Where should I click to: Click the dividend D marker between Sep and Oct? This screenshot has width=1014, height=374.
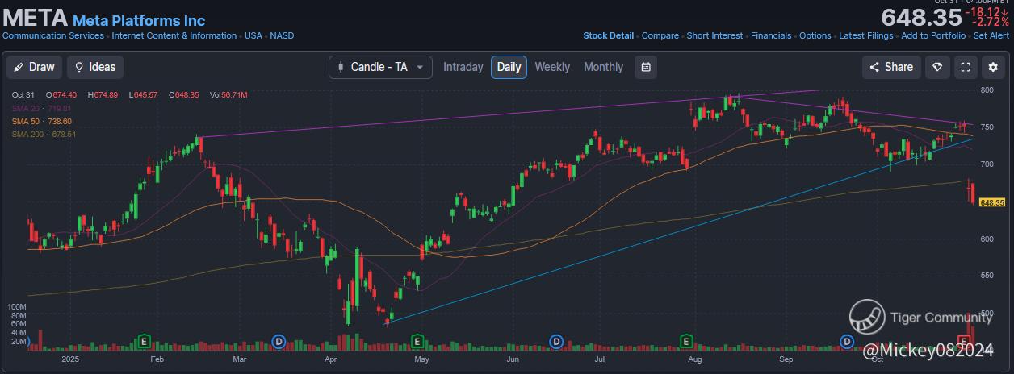[x=847, y=341]
